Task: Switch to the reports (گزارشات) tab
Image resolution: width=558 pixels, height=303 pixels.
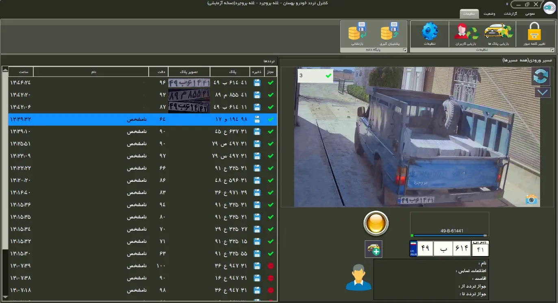Action: (510, 14)
